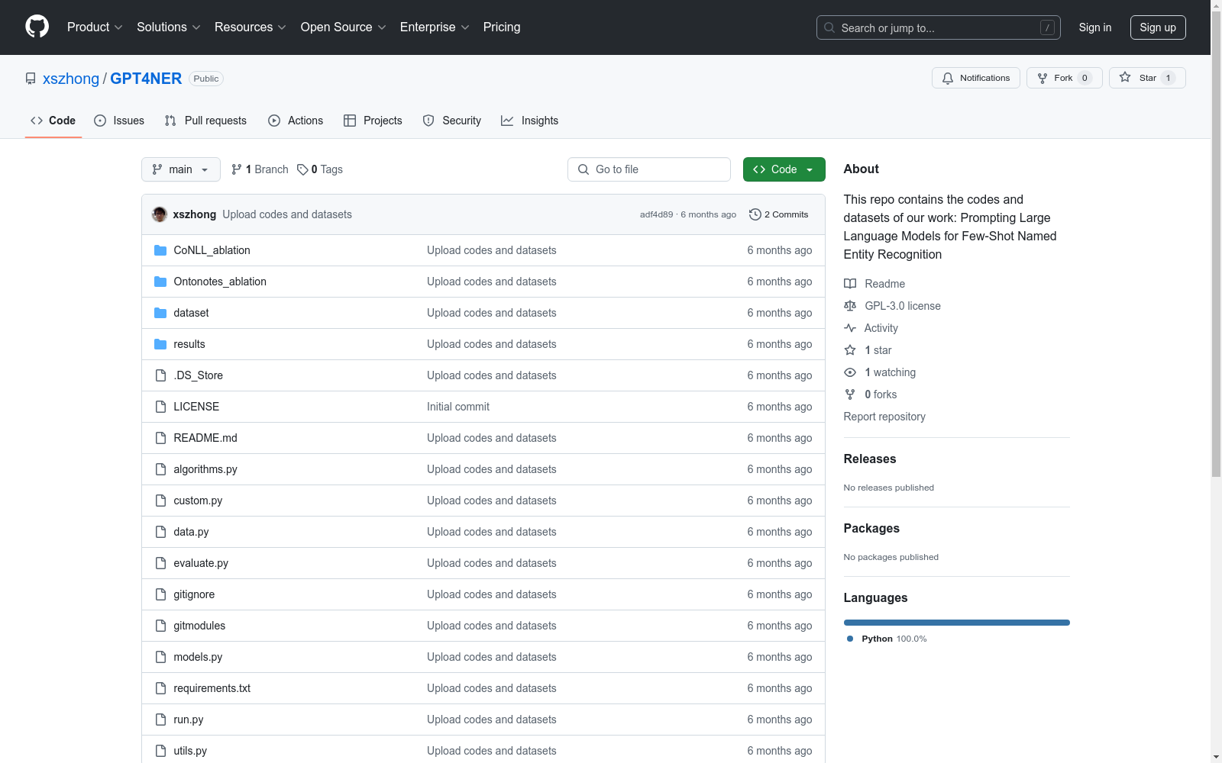Click the Notifications button
The image size is (1222, 763).
tap(976, 78)
